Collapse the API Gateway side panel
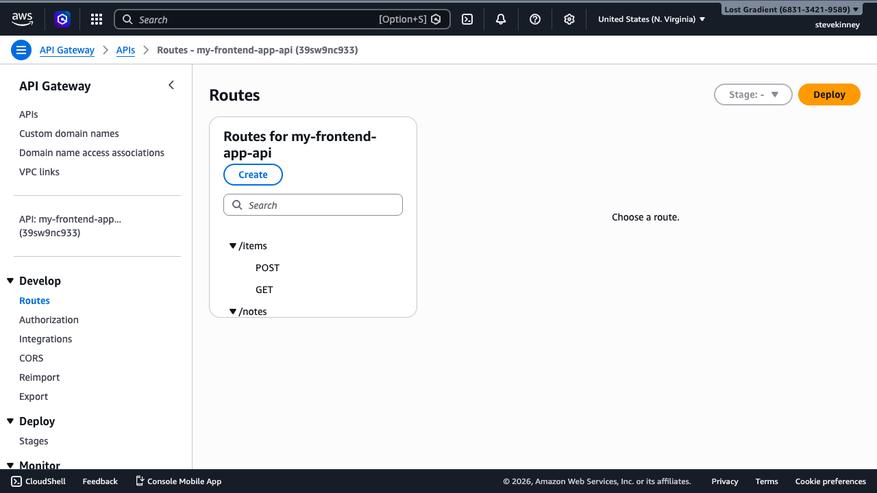The image size is (877, 493). tap(171, 85)
